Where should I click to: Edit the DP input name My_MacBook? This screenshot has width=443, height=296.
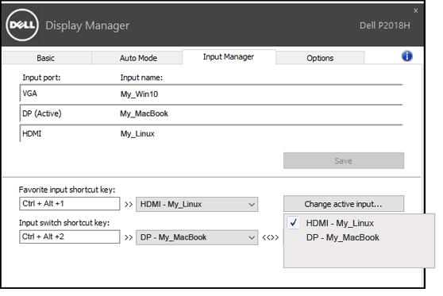144,113
